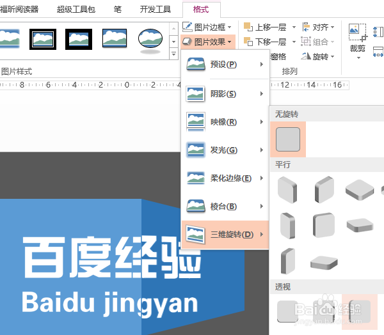Apply the thin black double-frame picture style

point(43,39)
